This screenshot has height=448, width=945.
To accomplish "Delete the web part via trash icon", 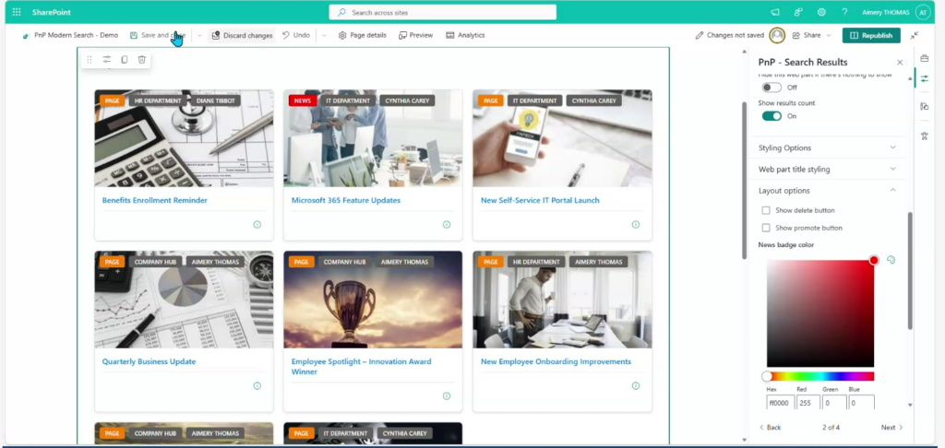I will pos(141,60).
